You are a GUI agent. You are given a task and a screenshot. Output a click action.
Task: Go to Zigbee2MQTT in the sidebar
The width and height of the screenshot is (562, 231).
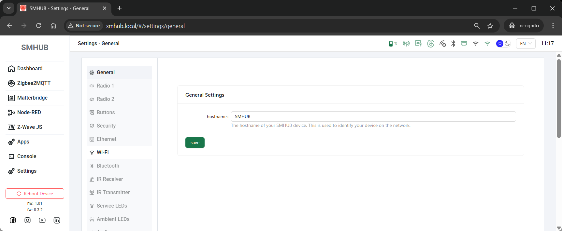[x=34, y=83]
